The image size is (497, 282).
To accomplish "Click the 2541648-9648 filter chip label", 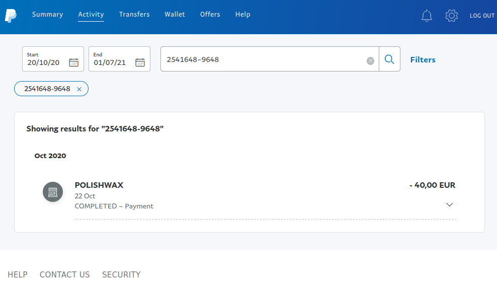I will point(47,89).
